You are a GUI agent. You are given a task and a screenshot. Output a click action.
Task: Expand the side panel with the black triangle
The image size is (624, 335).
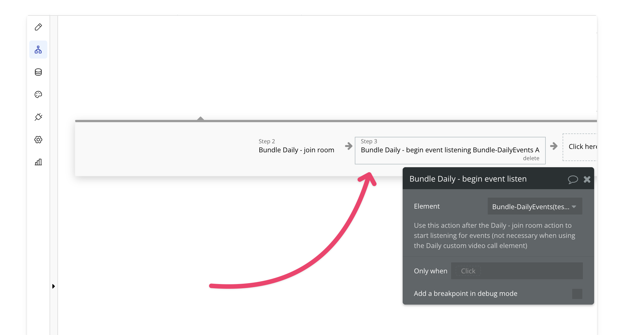pyautogui.click(x=54, y=286)
